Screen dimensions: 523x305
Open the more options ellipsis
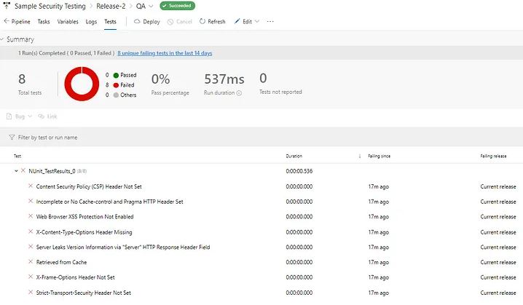[x=270, y=21]
